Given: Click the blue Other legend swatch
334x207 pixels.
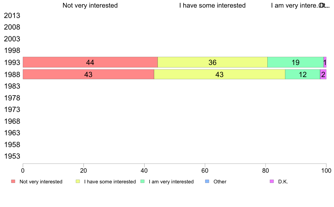Looking at the screenshot, I should (207, 181).
